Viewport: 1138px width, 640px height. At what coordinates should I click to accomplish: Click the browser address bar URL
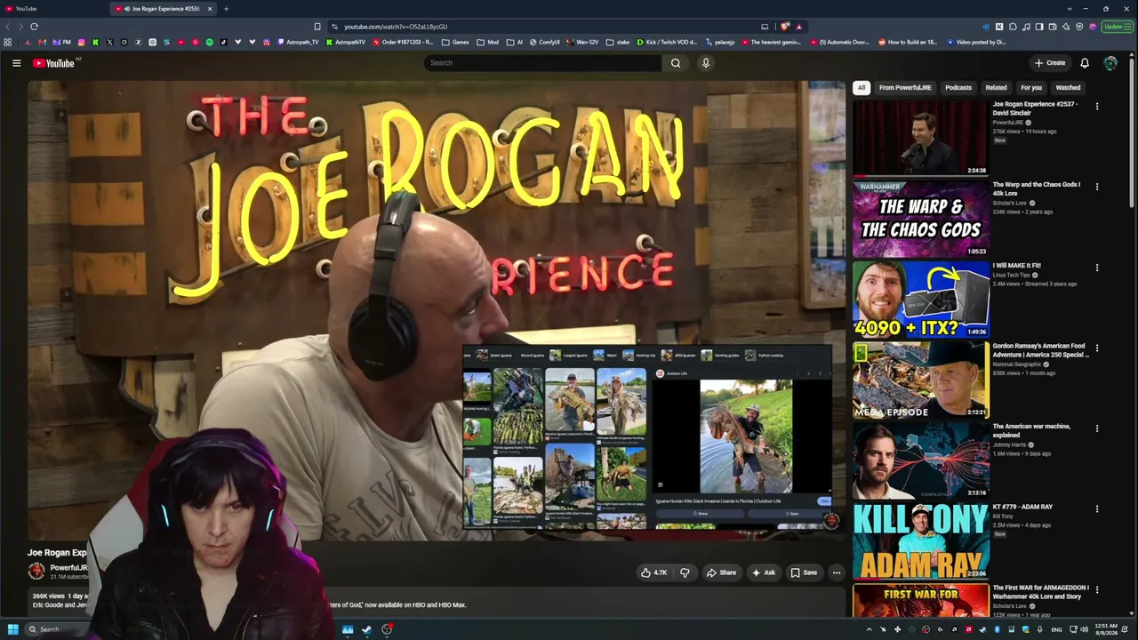tap(396, 27)
